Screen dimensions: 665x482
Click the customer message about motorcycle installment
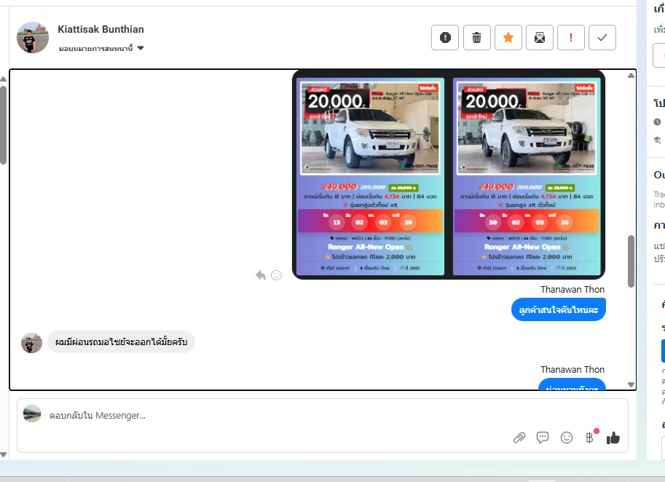(x=122, y=342)
